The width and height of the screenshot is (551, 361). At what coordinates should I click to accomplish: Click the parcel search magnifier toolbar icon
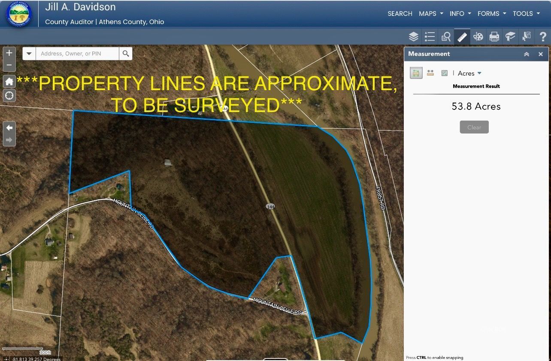click(x=446, y=37)
